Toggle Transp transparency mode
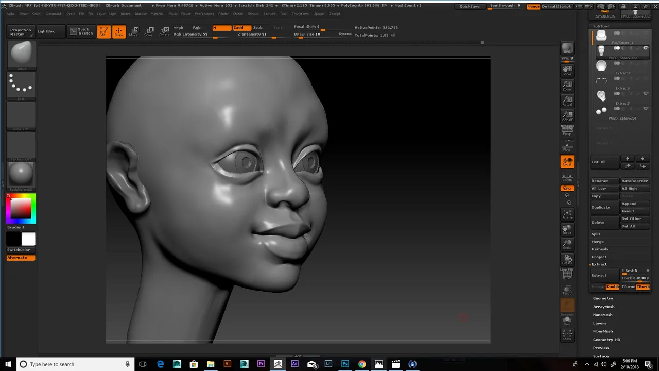 pyautogui.click(x=567, y=290)
